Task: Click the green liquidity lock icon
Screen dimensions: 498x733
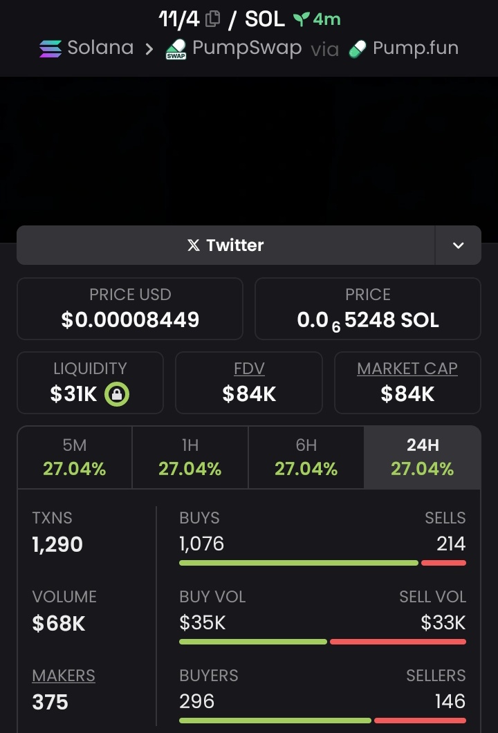Action: tap(116, 394)
